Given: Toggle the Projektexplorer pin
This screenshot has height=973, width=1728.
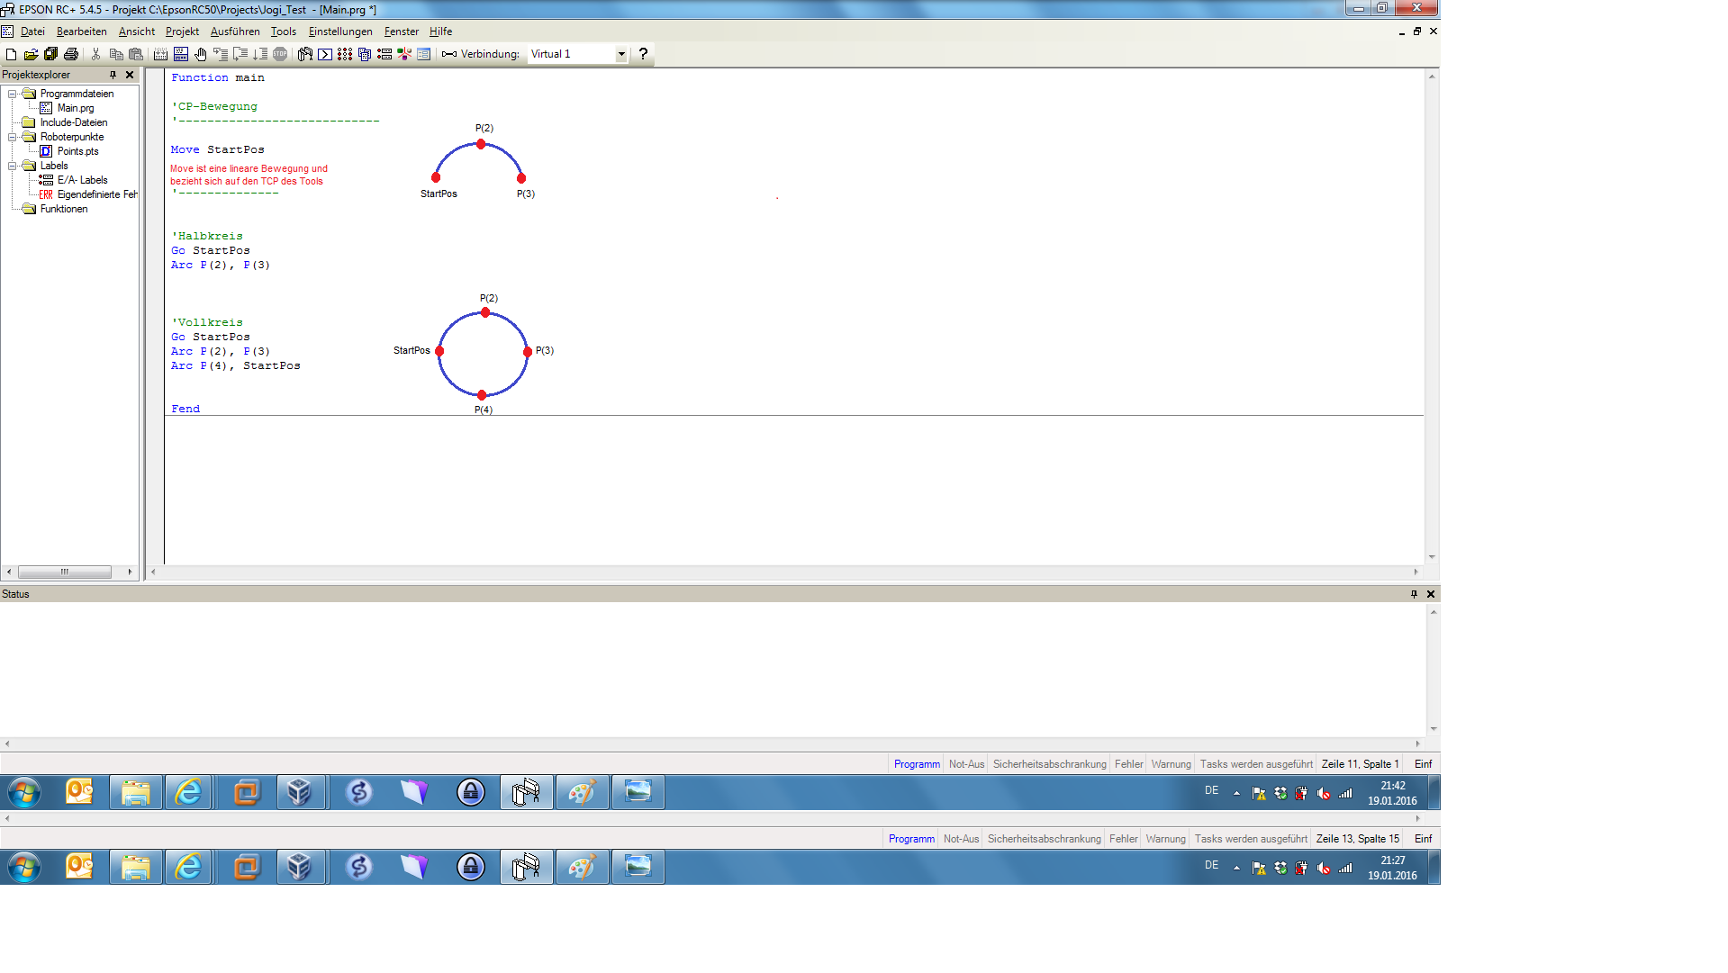Looking at the screenshot, I should click(x=113, y=75).
